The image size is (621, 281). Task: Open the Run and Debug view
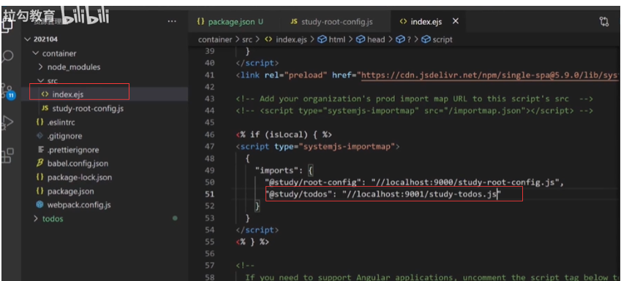(x=7, y=123)
